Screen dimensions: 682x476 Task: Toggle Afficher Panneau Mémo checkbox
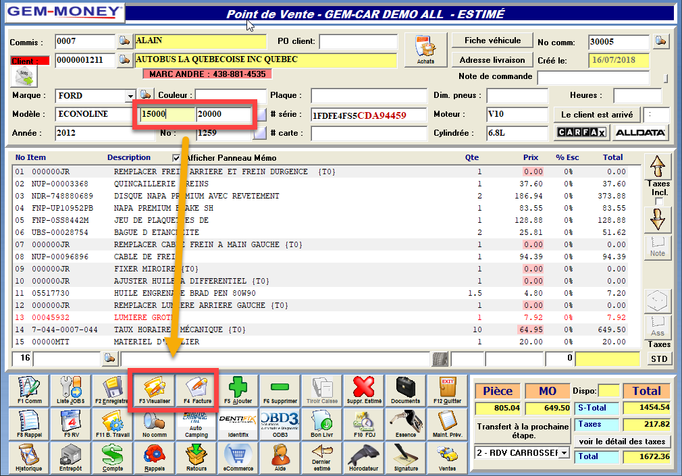pos(176,158)
